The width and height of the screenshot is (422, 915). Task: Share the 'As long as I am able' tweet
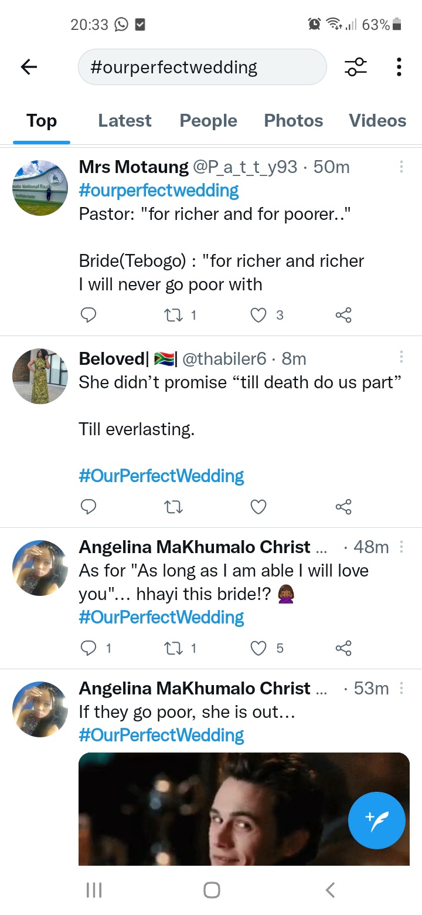point(343,648)
